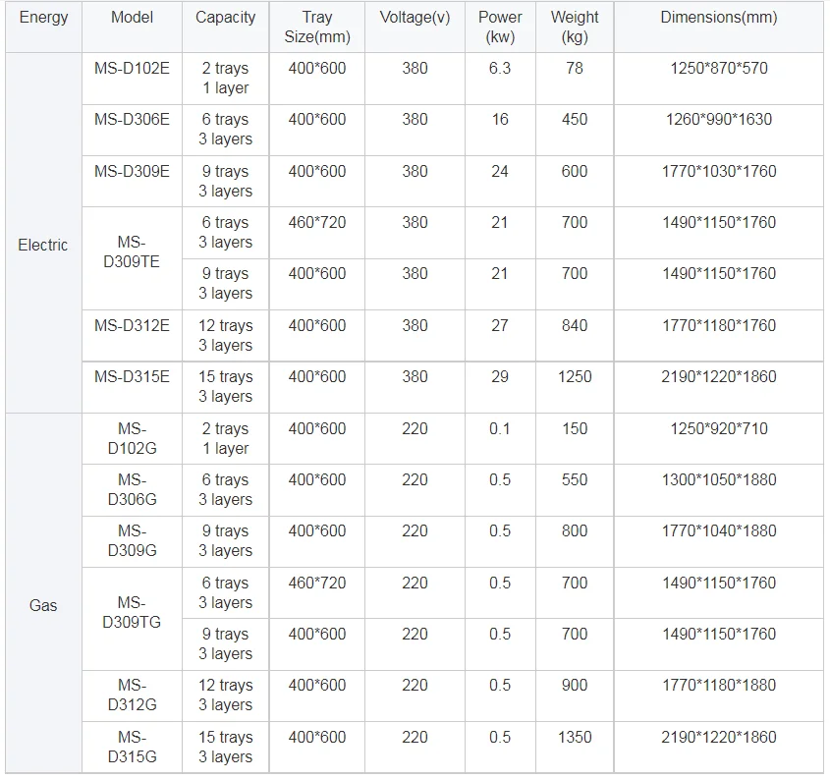Click the MS-D309TG model cell
Viewport: 830px width, 779px height.
coord(132,612)
